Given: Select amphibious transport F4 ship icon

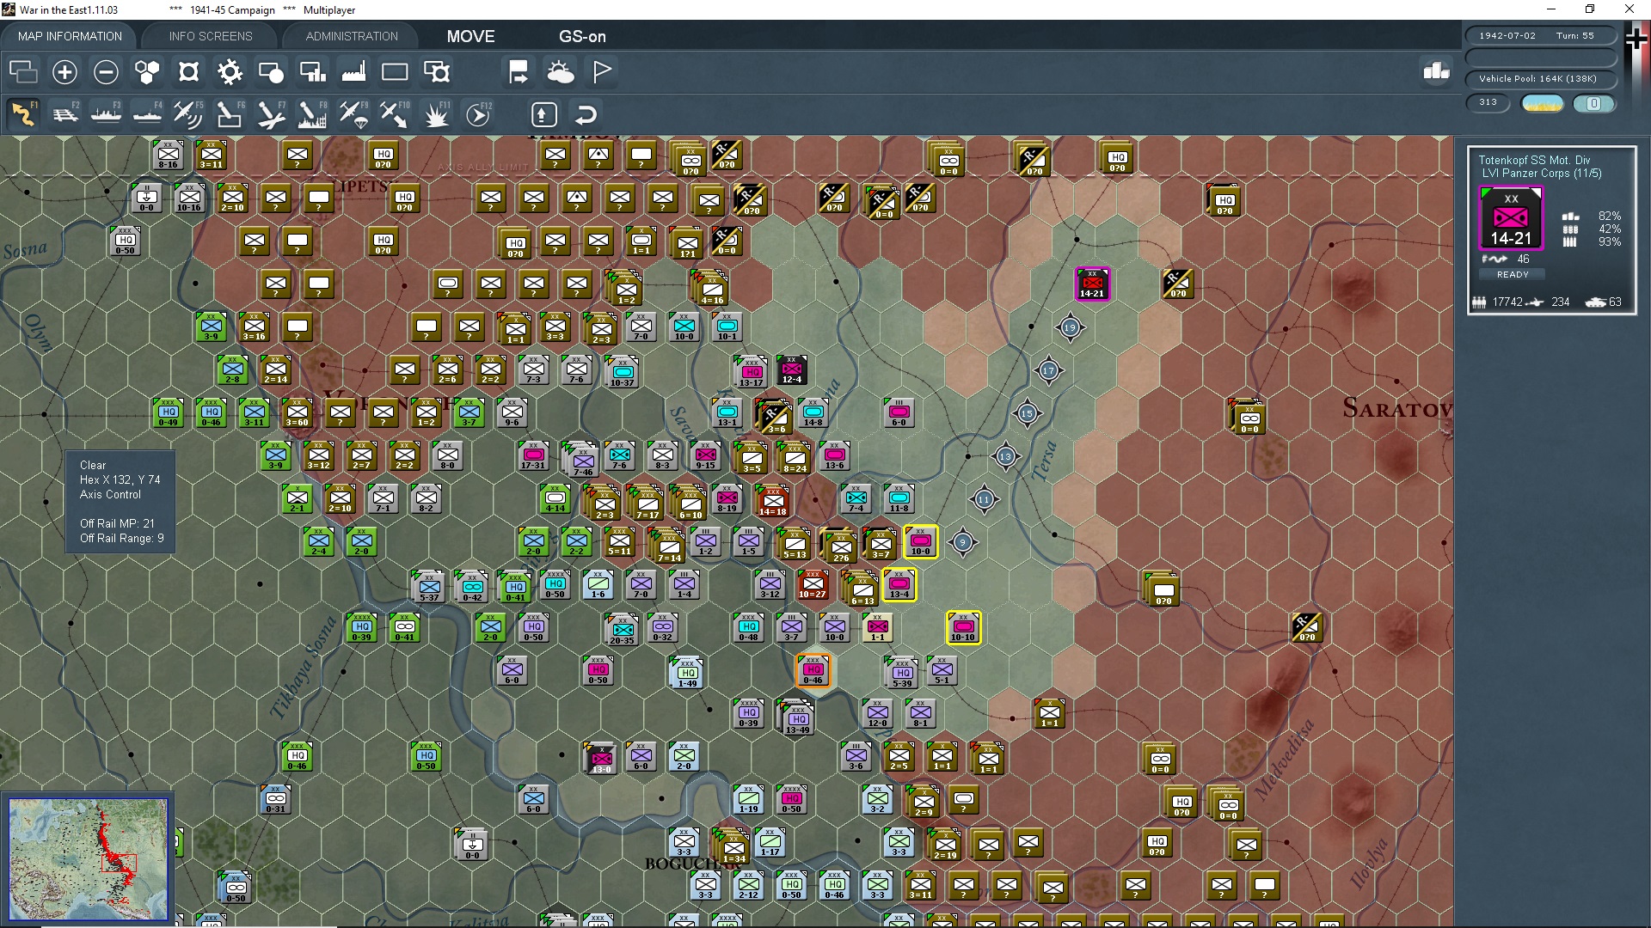Looking at the screenshot, I should coord(147,113).
